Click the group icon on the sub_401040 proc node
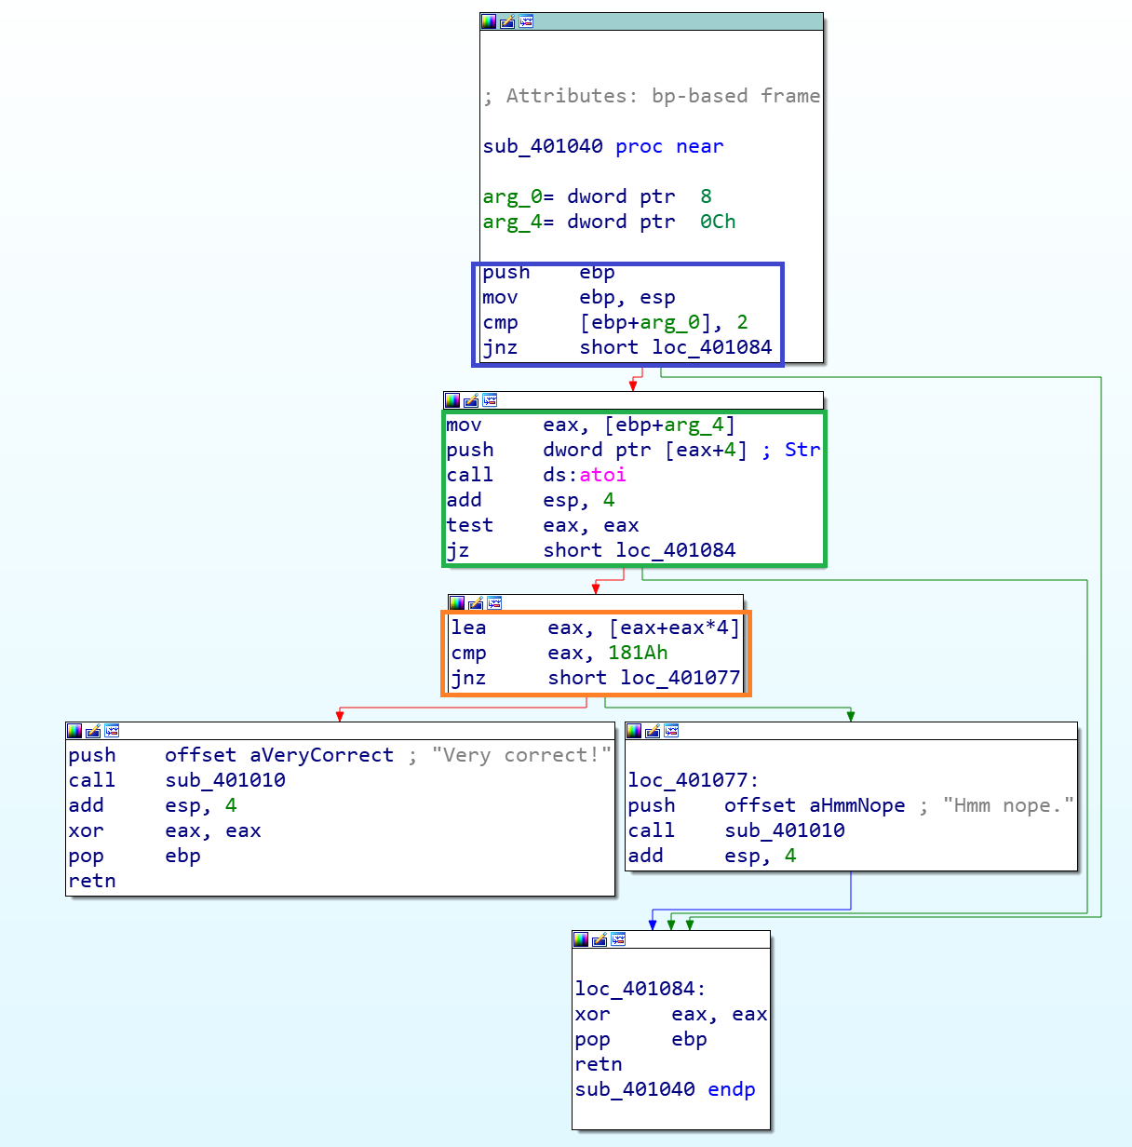The image size is (1132, 1147). (526, 21)
